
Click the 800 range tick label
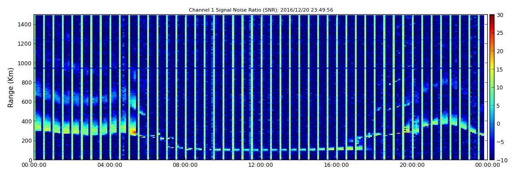(26, 82)
